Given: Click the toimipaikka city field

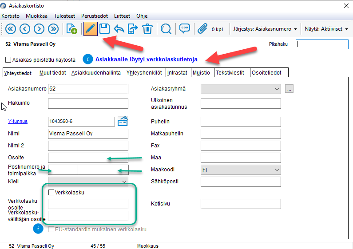Looking at the screenshot, I should tap(103, 170).
